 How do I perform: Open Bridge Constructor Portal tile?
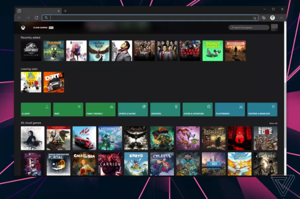click(x=58, y=164)
